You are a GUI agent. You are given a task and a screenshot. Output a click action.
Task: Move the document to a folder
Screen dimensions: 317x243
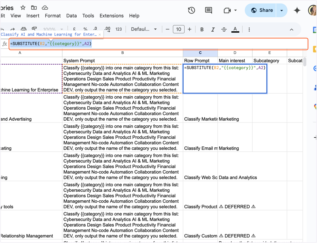34,8
